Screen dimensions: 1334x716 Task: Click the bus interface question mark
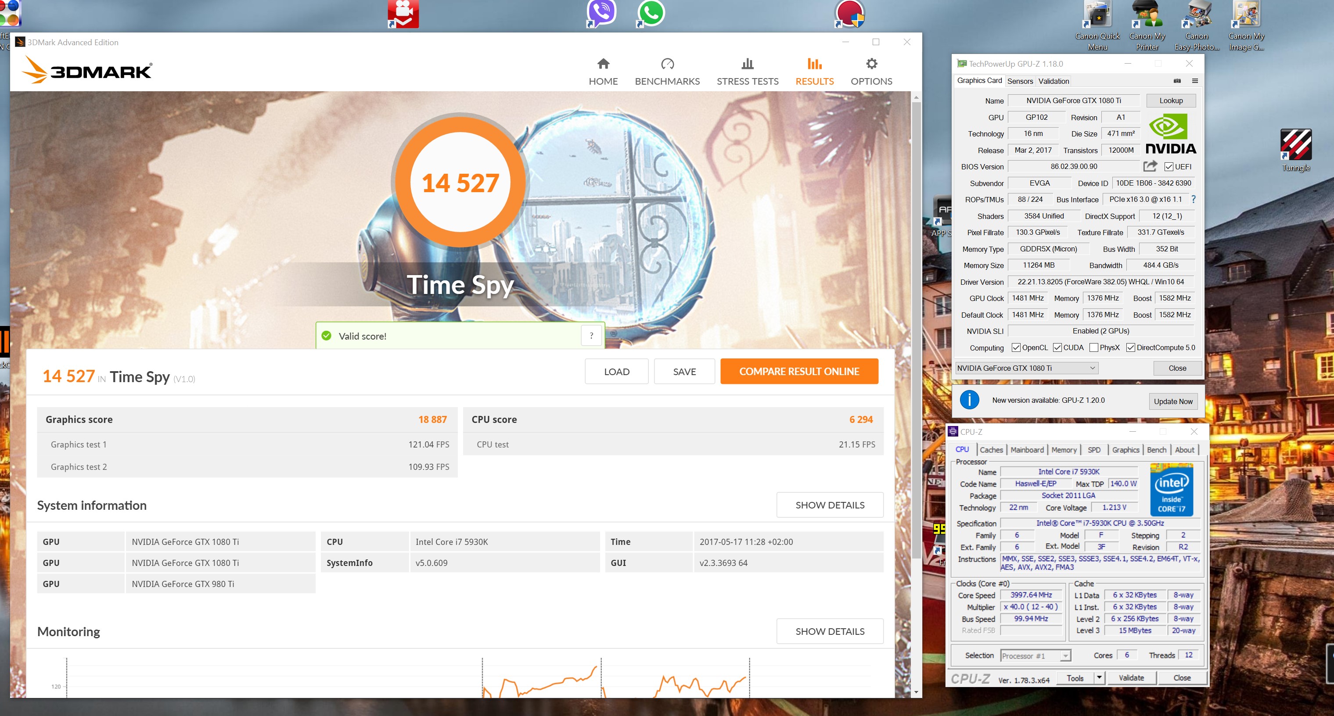1193,199
